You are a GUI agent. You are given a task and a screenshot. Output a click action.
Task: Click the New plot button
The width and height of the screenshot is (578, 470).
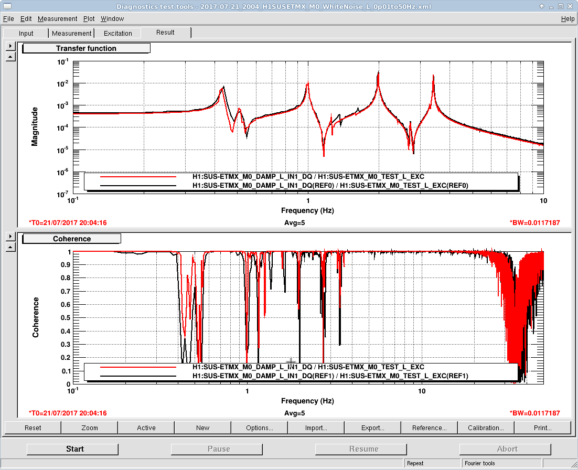point(203,428)
